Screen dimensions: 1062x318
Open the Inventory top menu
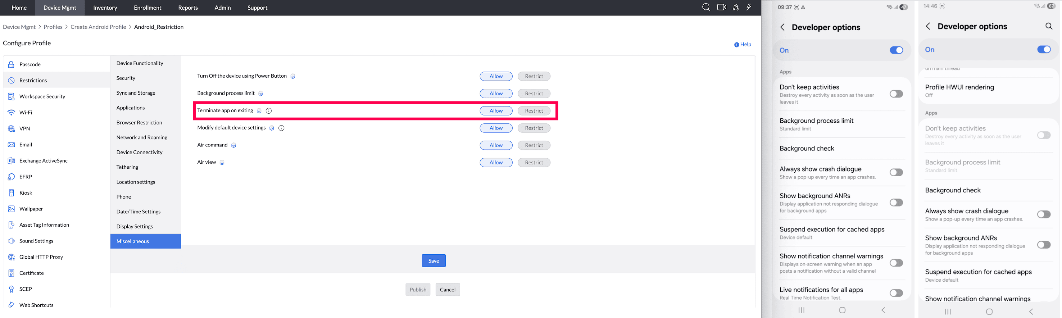(x=105, y=8)
